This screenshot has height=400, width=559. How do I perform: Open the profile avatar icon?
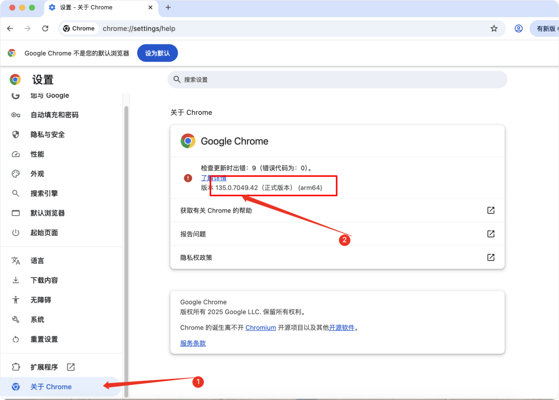[x=518, y=28]
